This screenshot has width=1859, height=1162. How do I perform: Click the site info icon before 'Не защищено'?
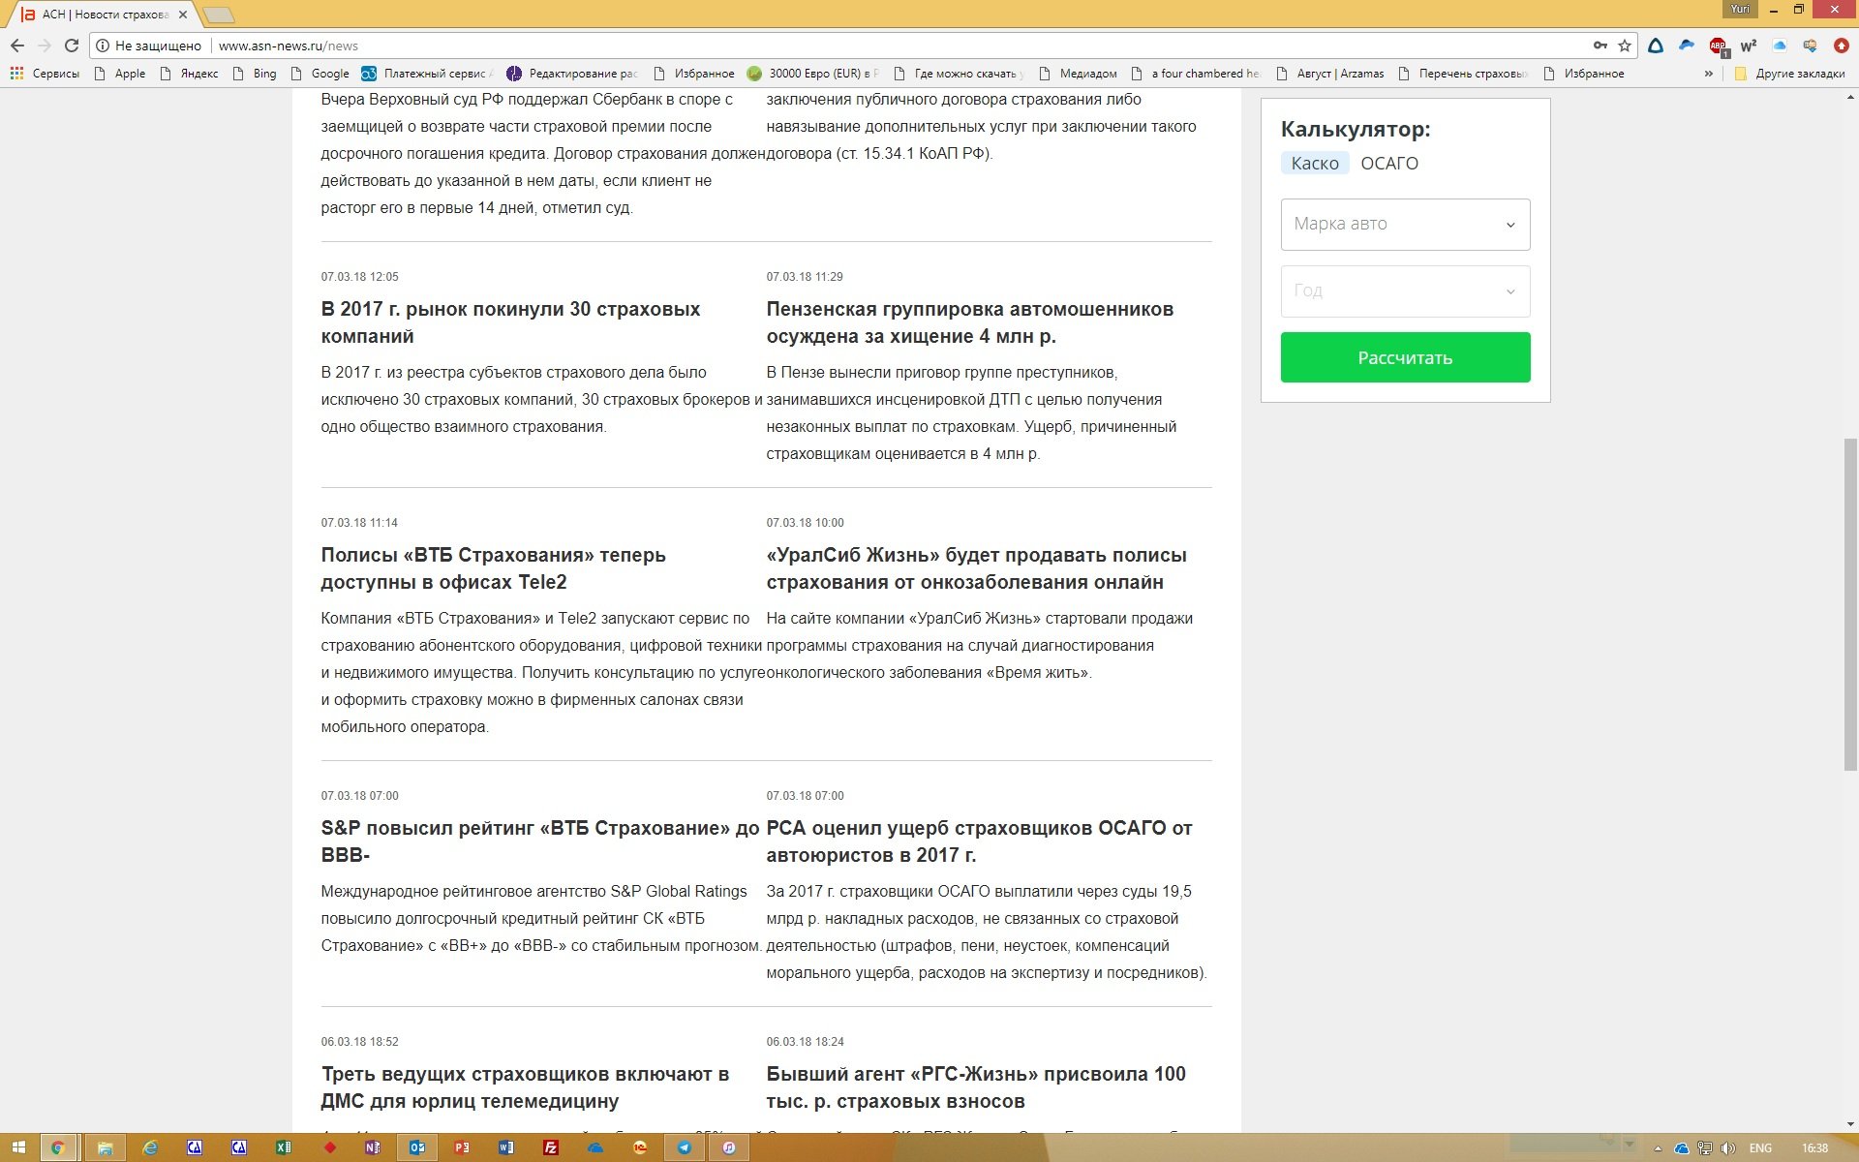[103, 46]
